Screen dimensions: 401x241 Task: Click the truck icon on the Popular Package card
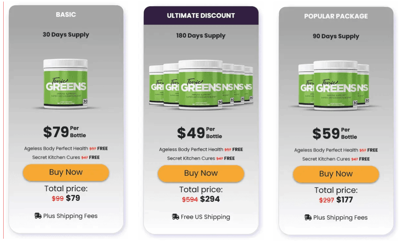point(308,217)
